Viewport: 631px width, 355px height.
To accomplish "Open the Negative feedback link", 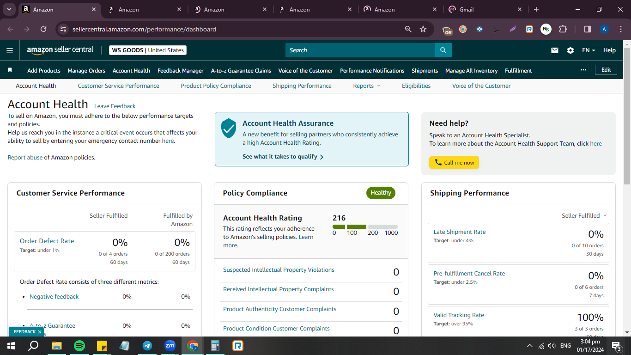I will click(54, 297).
